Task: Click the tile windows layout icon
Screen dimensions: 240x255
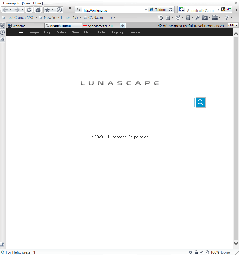Action: (215, 18)
